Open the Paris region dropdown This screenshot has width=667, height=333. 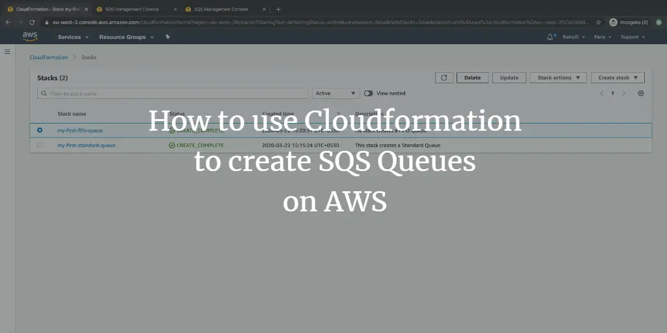tap(603, 37)
